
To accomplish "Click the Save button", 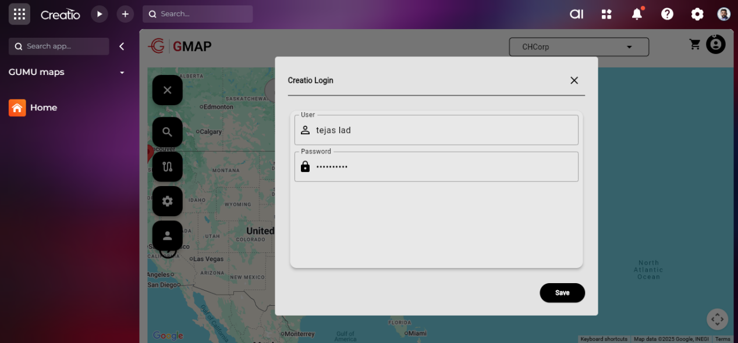I will [562, 293].
